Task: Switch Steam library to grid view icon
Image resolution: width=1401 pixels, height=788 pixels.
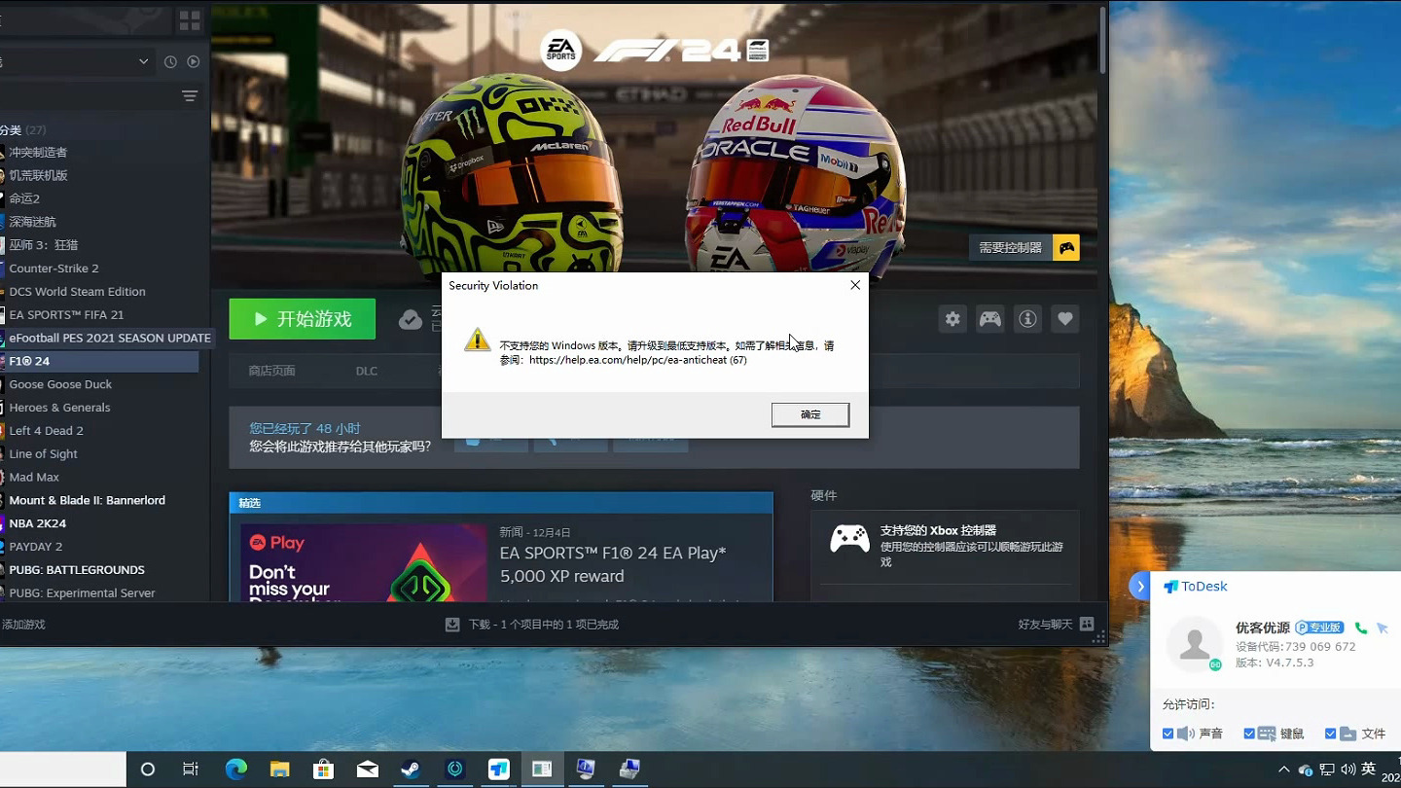Action: (x=190, y=20)
